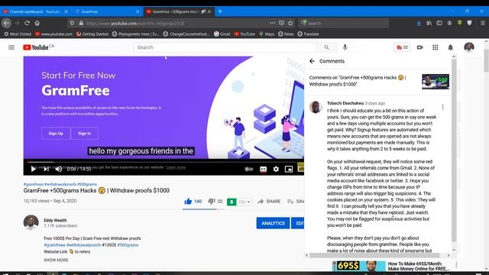Open the Gmail bookmark
The width and height of the screenshot is (489, 275).
(222, 34)
